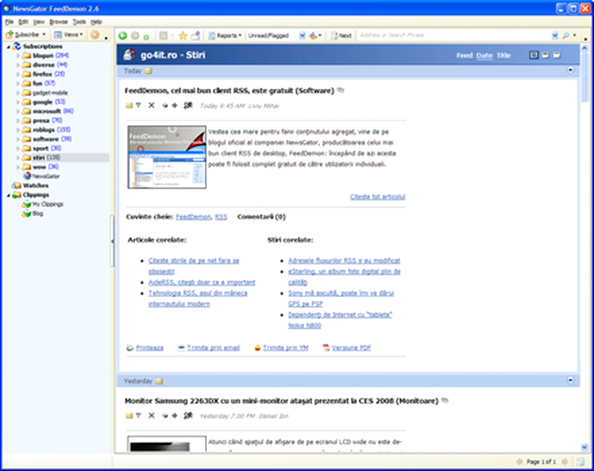
Task: Open the Views dropdown in sidebar toolbar
Action: coord(69,35)
